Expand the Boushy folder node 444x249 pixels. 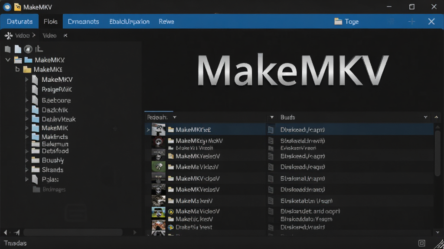click(x=26, y=160)
